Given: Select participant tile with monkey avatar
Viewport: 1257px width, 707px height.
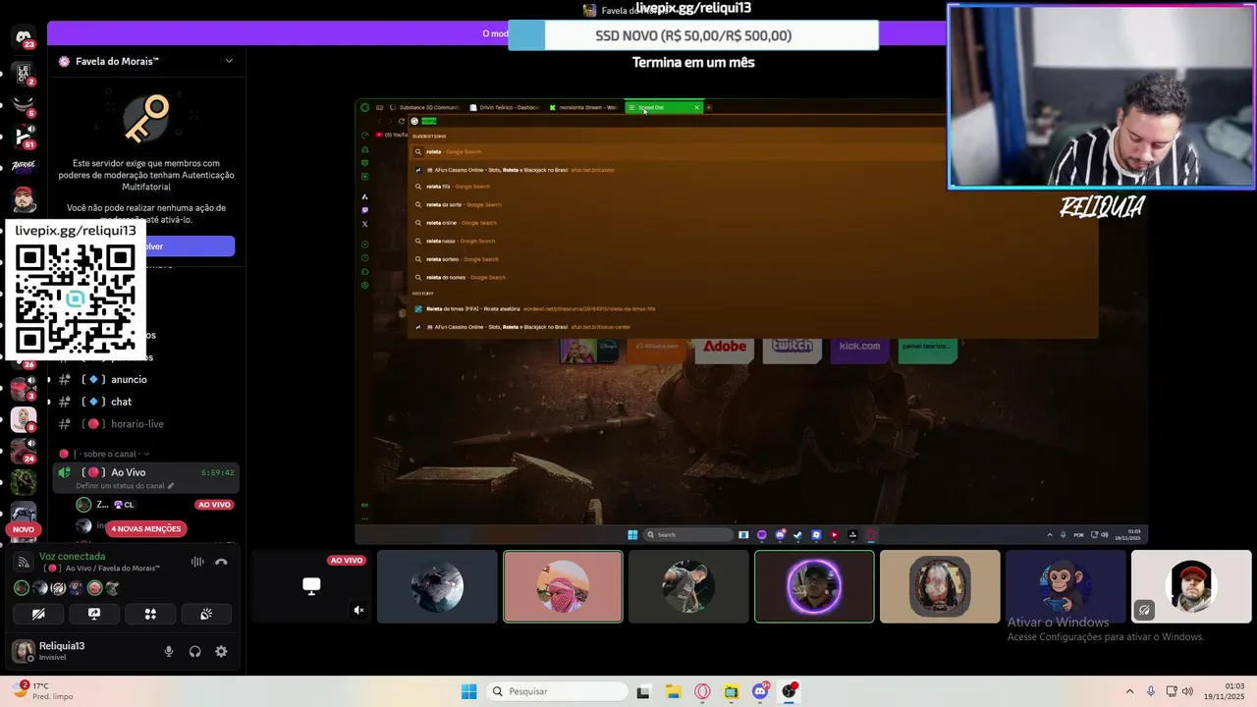Looking at the screenshot, I should tap(1066, 586).
